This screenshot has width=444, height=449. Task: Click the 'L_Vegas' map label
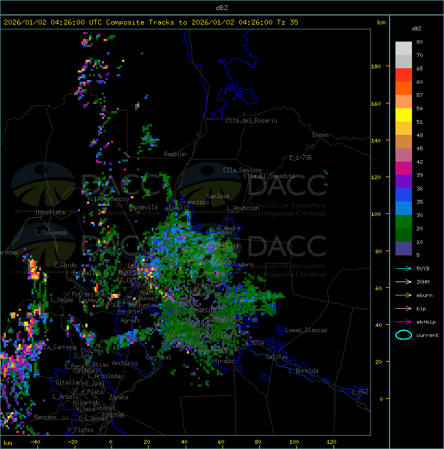coord(62,300)
